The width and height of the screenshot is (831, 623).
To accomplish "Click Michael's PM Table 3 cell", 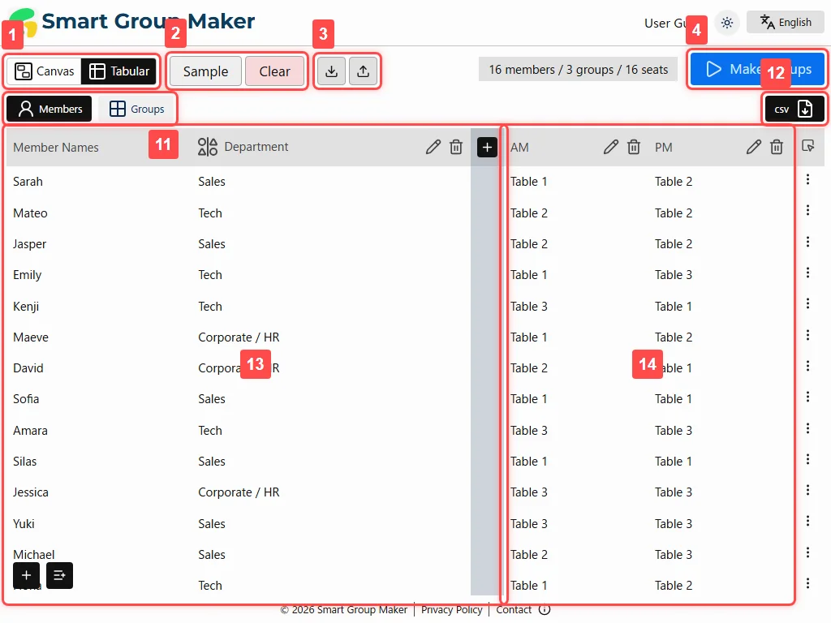I will [x=673, y=555].
